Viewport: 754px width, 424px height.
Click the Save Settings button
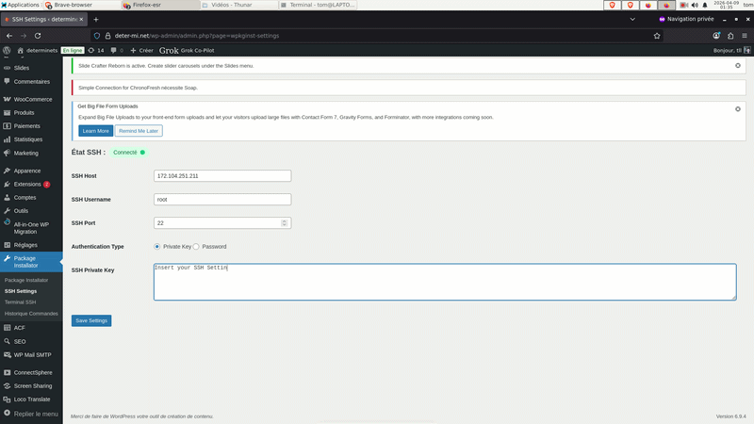click(91, 320)
